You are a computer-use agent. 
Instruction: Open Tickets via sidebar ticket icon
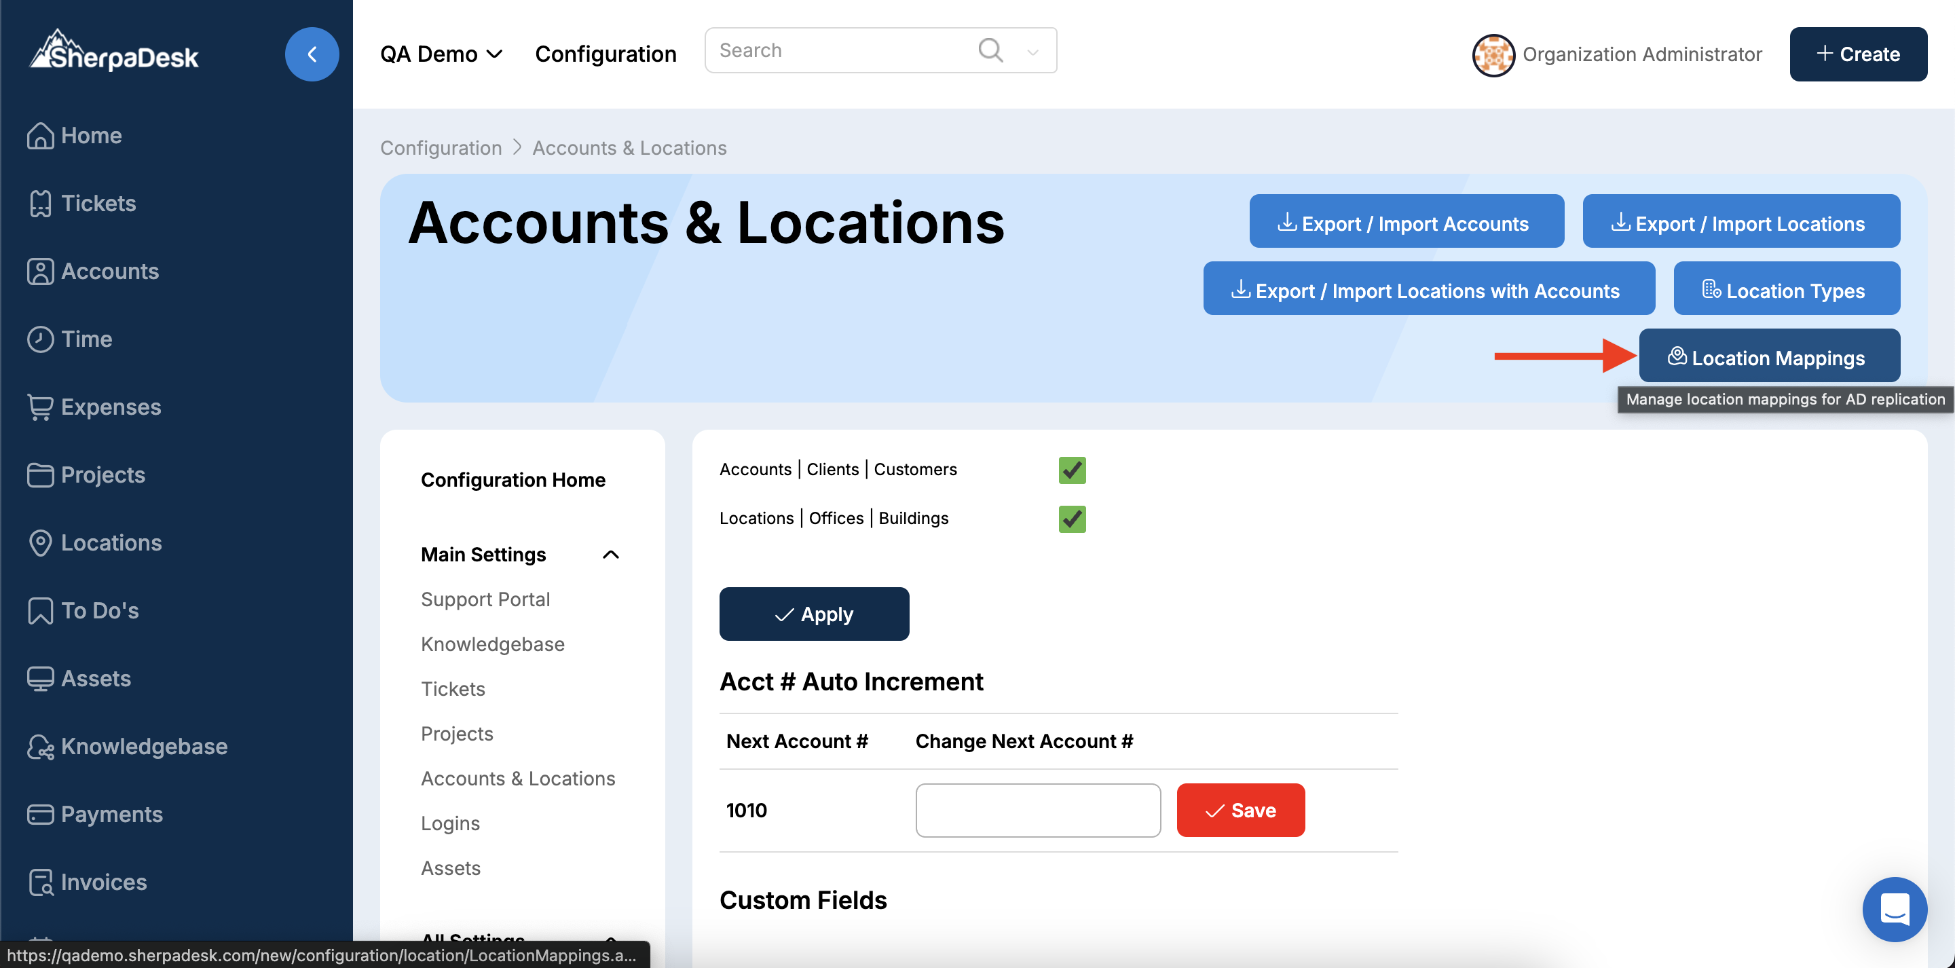click(40, 204)
